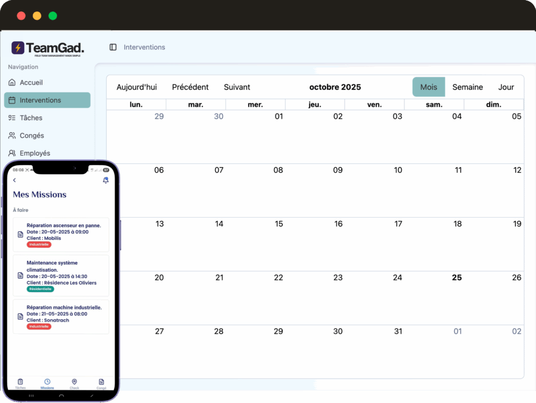Open Congé tab in the phone bottom bar
Screen dimensions: 536x403
102,384
